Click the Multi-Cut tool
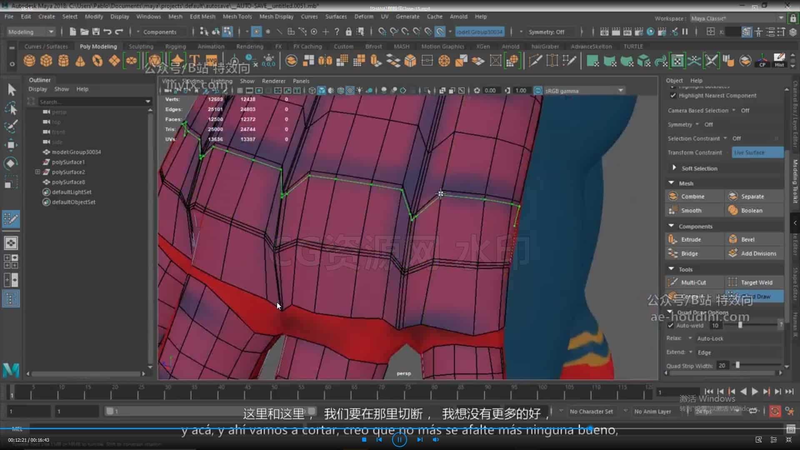Screen dimensions: 800x450 694,282
